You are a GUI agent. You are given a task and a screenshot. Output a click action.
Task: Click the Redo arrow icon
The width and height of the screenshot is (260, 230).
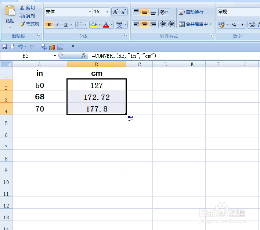coord(32,47)
